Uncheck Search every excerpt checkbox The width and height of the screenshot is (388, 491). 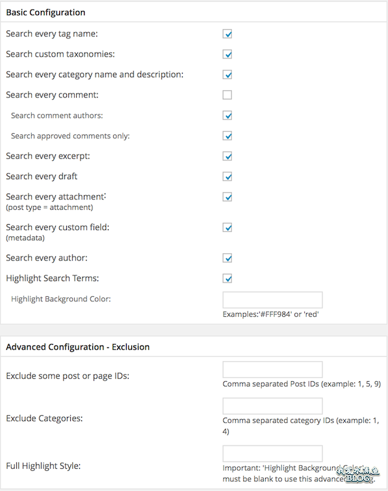tap(227, 156)
